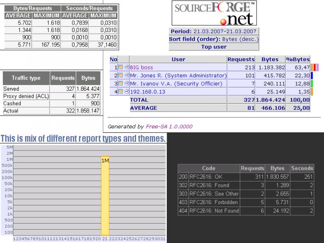Open the BIG boss user link
Image resolution: width=324 pixels, height=243 pixels.
click(141, 68)
